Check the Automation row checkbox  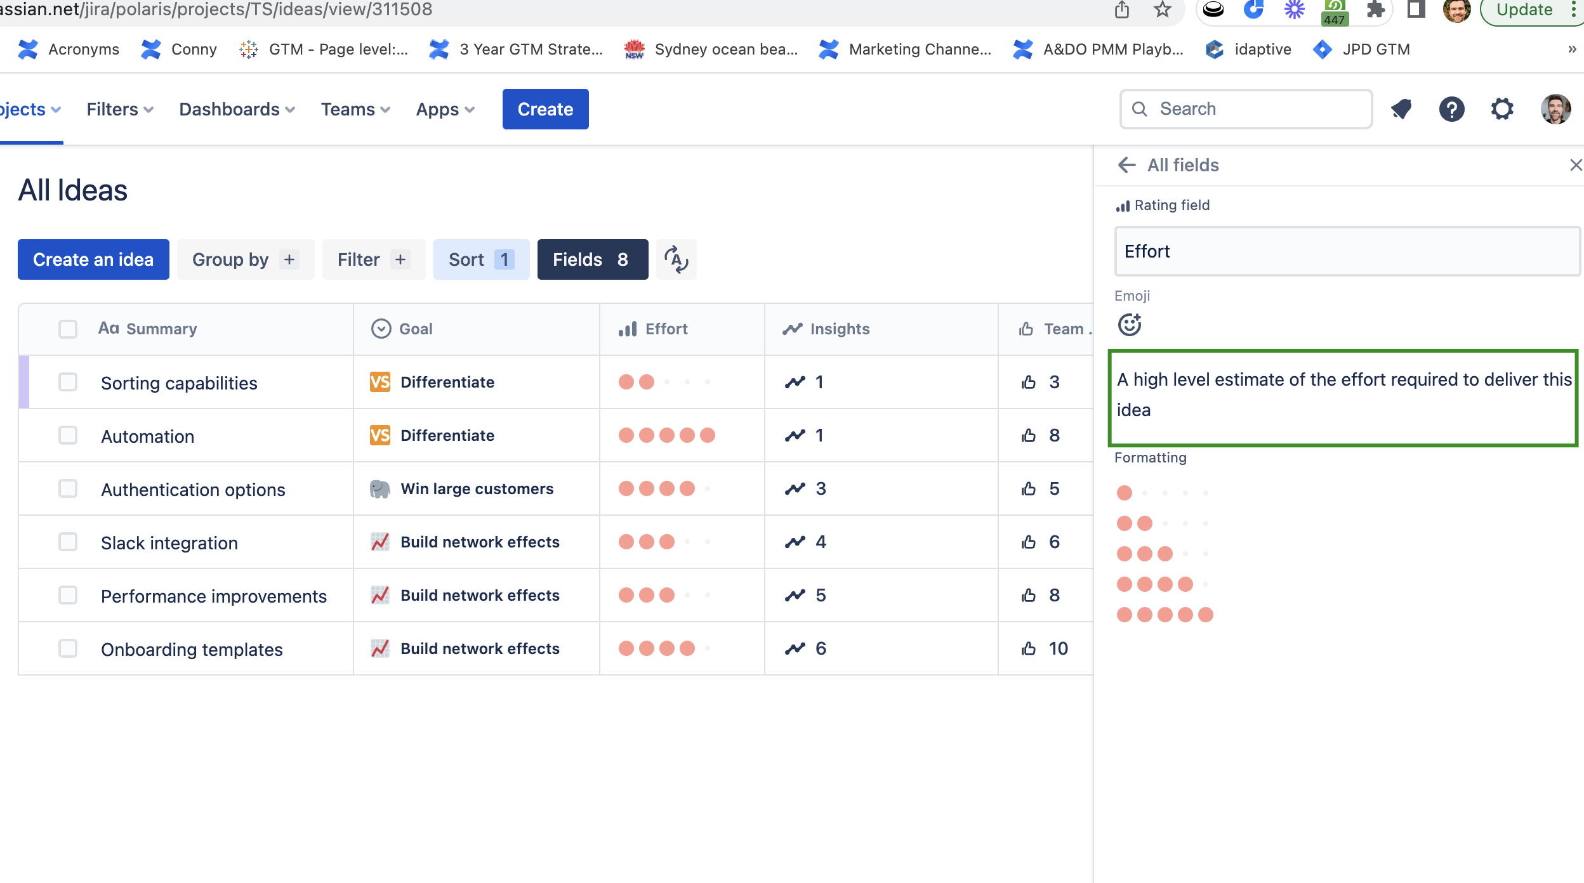tap(68, 435)
